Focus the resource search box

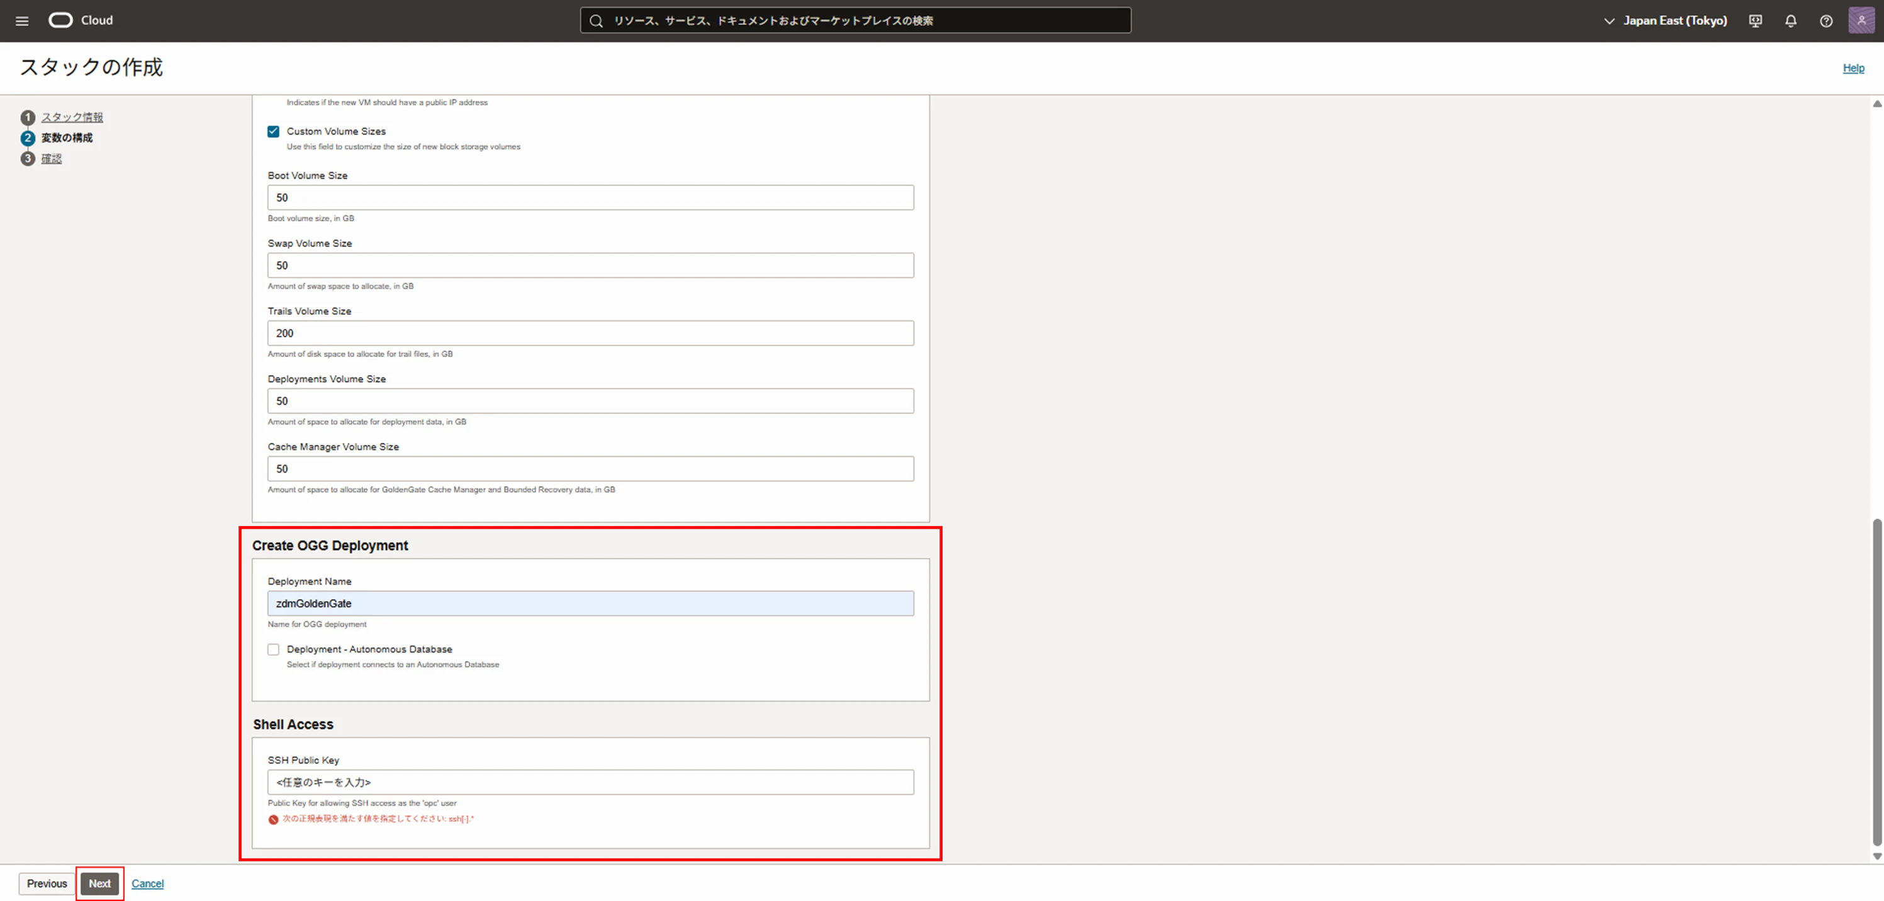point(855,21)
